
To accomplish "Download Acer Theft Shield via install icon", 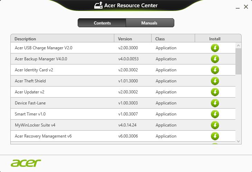I will click(215, 81).
